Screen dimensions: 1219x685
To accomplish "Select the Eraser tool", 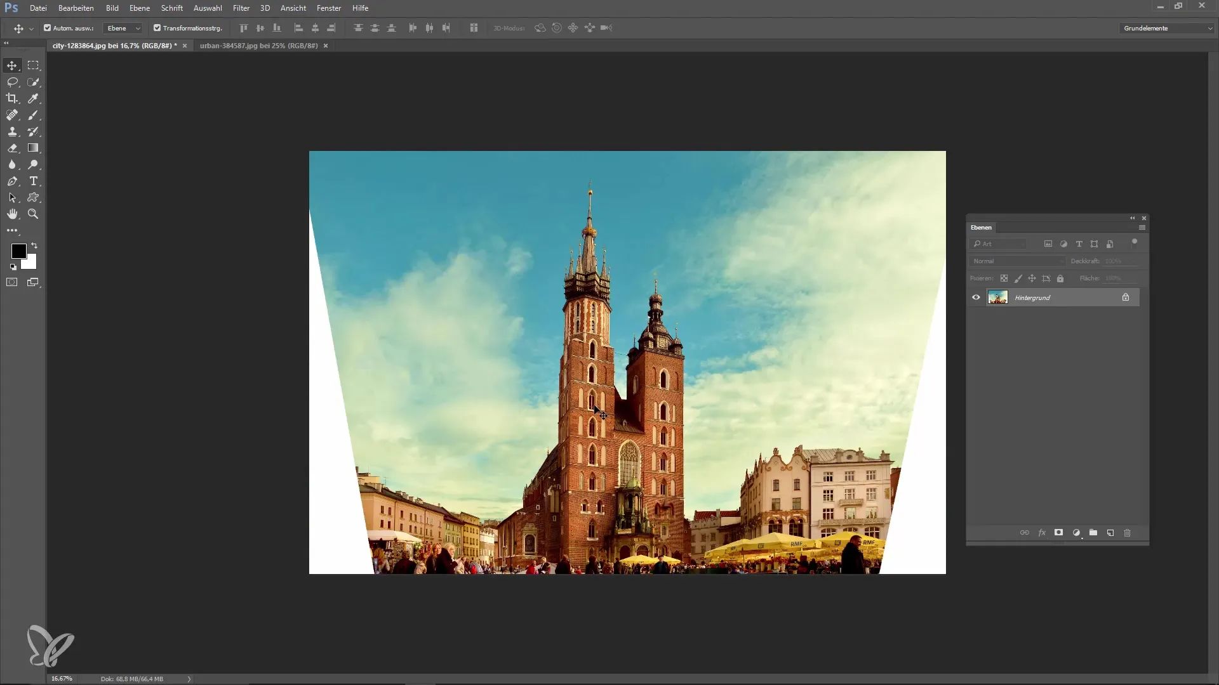I will 12,148.
